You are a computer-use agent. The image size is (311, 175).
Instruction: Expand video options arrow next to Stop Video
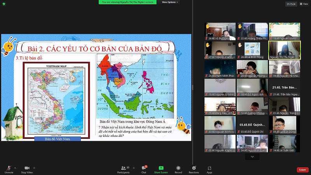coord(34,168)
